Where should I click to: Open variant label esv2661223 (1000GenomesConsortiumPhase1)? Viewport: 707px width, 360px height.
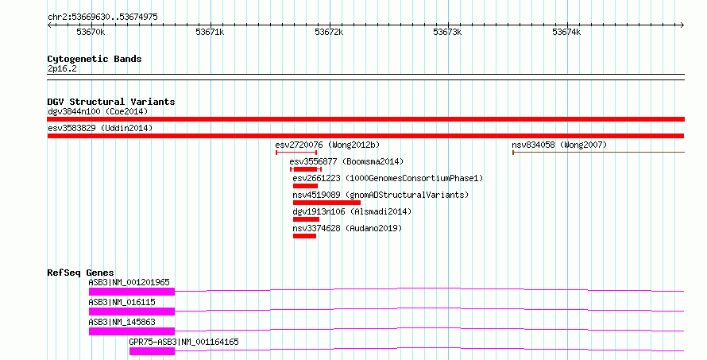point(388,178)
